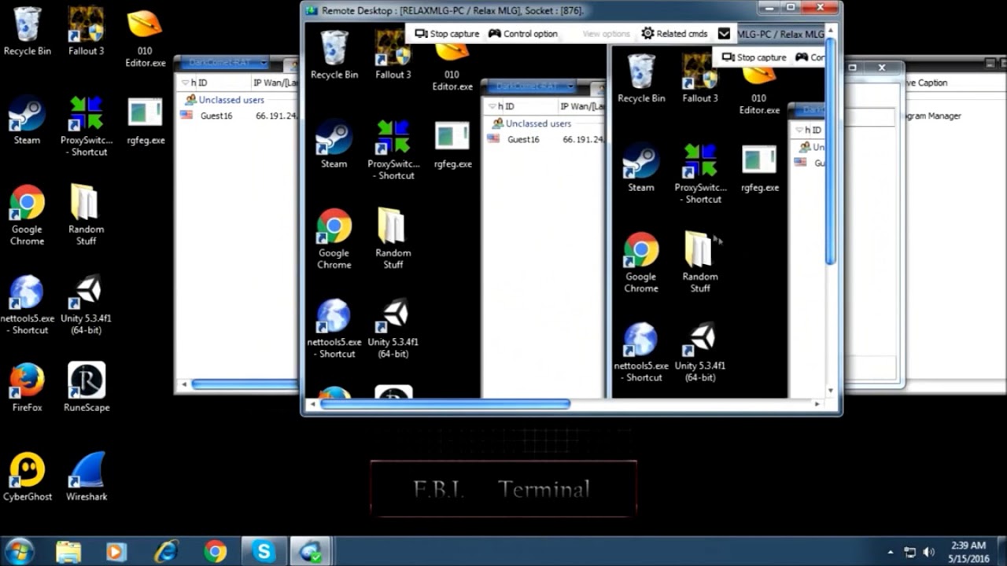Click nettools5.exe shortcut in the innermost remote view
The width and height of the screenshot is (1007, 566).
point(640,352)
